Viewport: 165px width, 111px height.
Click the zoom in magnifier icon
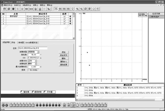pos(77,9)
